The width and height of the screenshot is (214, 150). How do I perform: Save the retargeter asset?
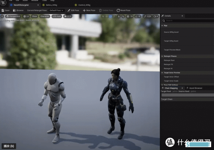(x=5, y=10)
